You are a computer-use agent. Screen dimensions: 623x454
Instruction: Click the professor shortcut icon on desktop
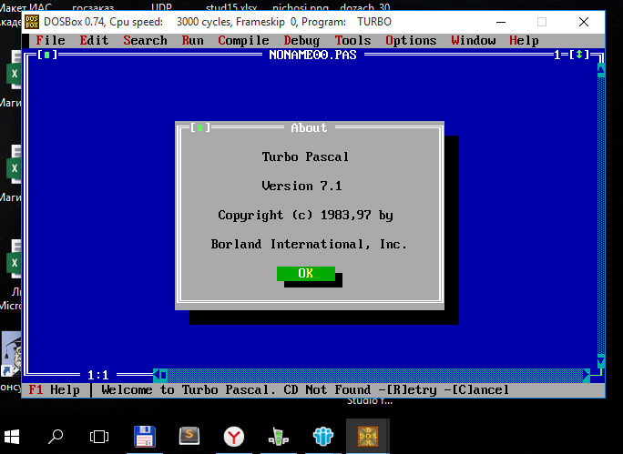[11, 354]
